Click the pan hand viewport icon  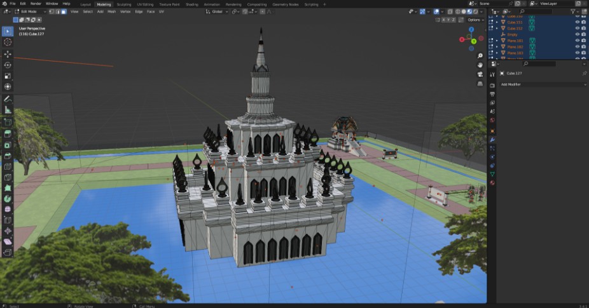[480, 65]
